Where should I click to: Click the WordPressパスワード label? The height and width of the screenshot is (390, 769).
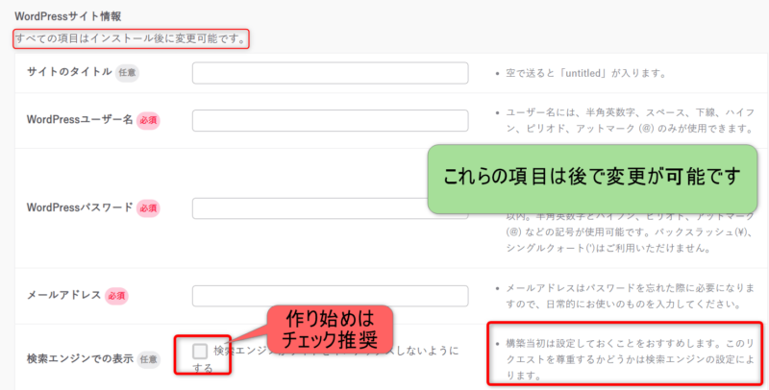[x=80, y=207]
